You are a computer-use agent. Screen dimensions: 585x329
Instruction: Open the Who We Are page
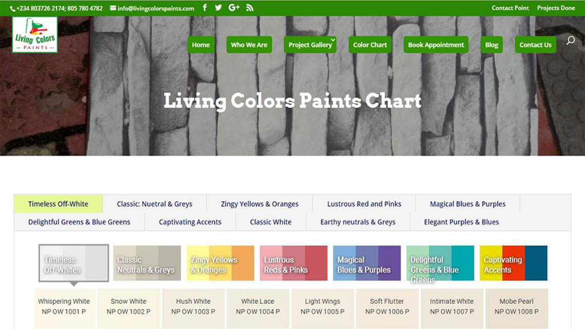tap(249, 45)
